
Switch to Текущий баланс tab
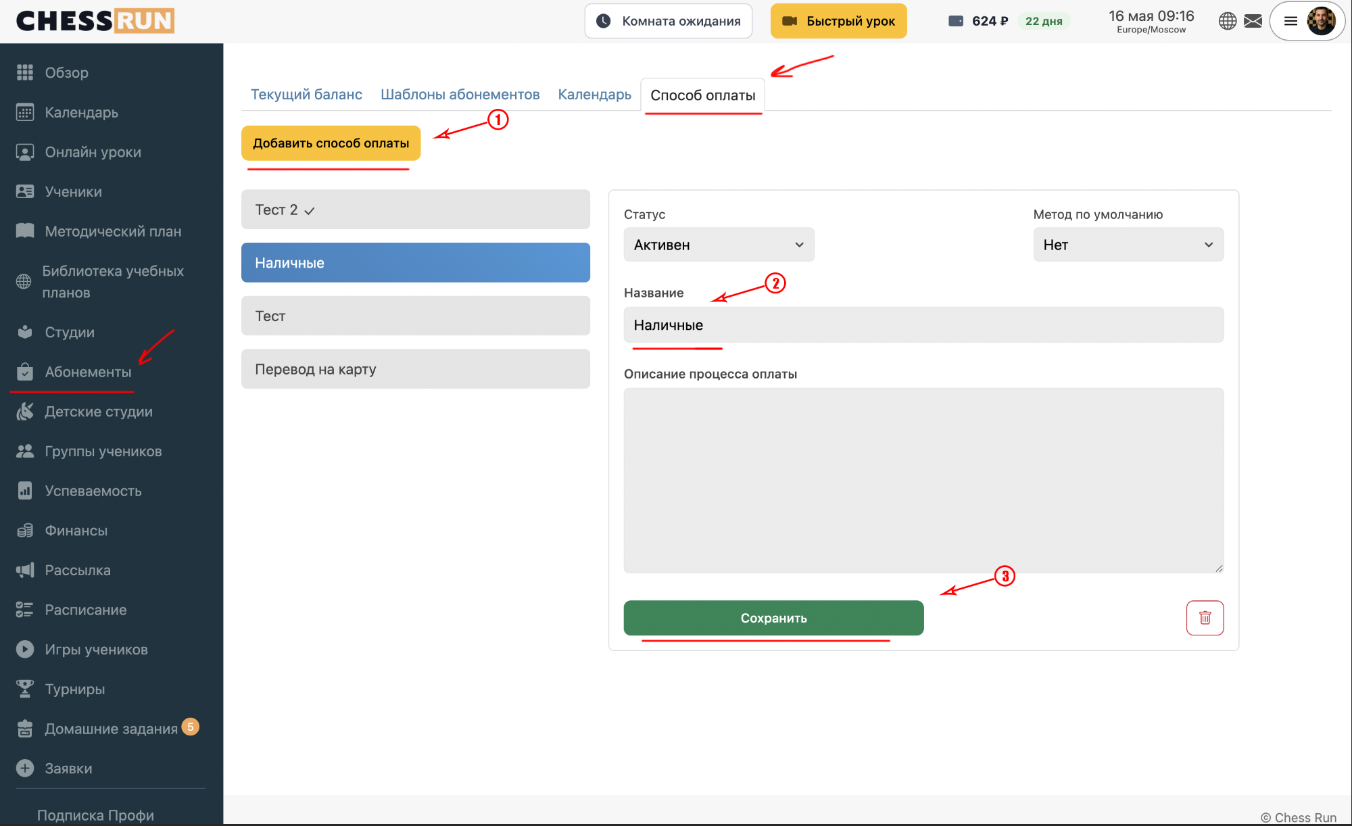(x=306, y=95)
